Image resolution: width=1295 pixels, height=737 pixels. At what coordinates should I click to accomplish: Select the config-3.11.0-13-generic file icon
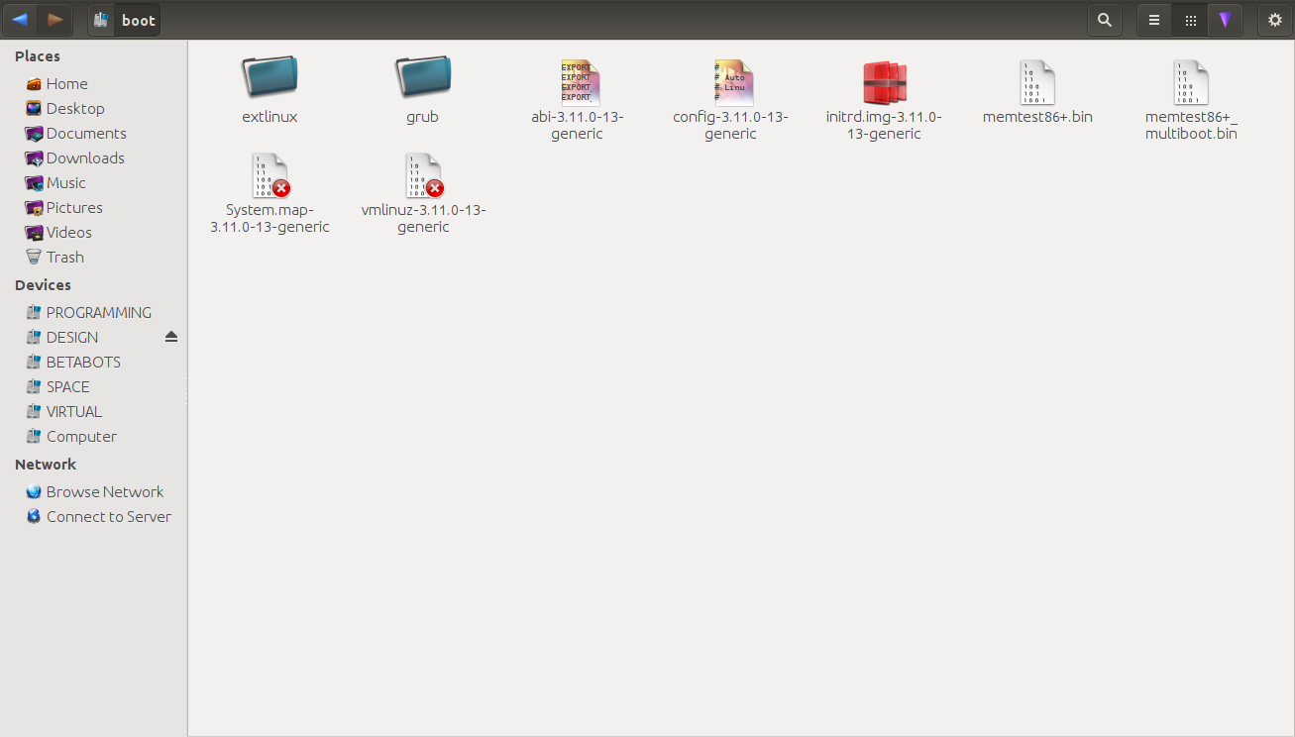(731, 83)
